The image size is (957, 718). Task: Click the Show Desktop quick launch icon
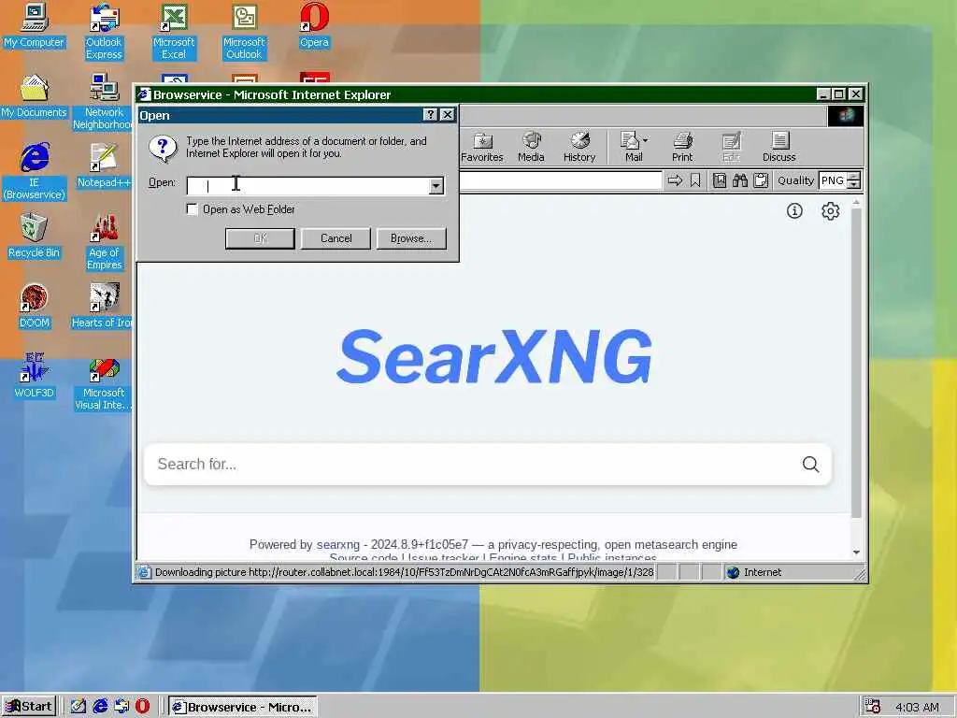click(x=78, y=707)
